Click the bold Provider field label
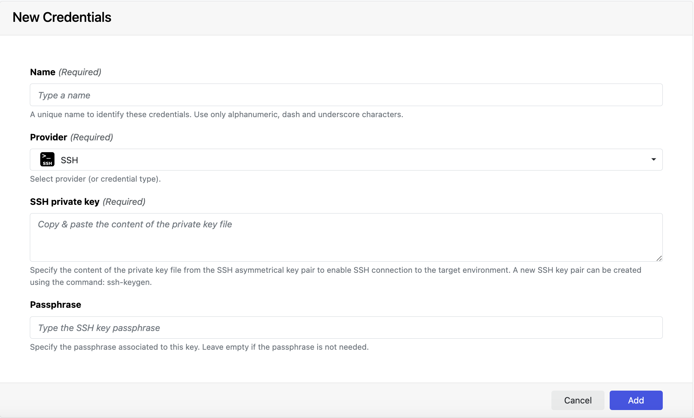The image size is (694, 418). click(49, 137)
